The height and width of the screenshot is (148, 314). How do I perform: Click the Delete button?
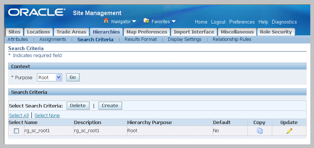click(x=78, y=106)
